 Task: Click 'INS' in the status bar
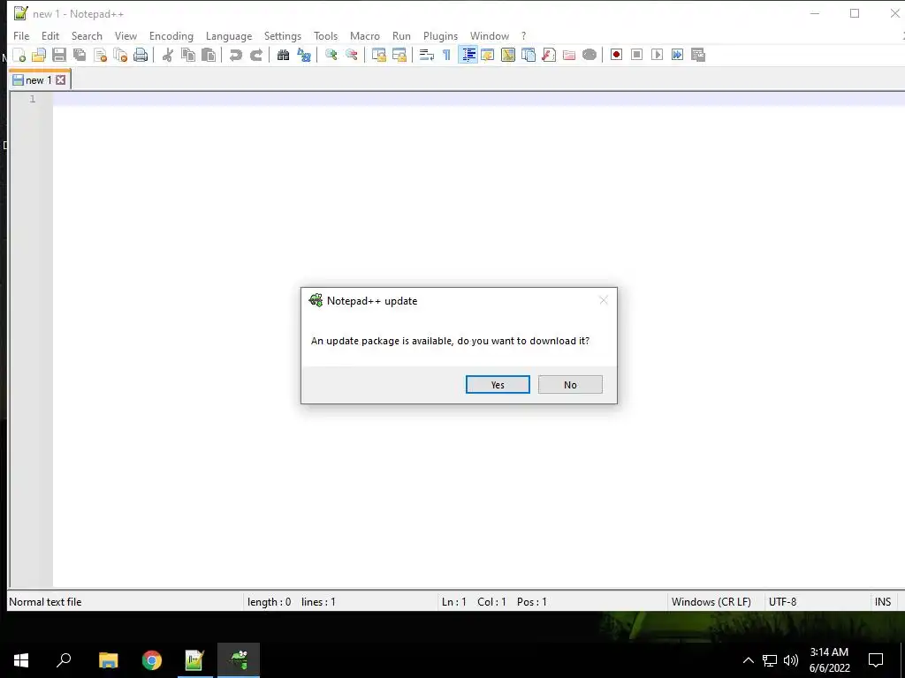coord(883,601)
